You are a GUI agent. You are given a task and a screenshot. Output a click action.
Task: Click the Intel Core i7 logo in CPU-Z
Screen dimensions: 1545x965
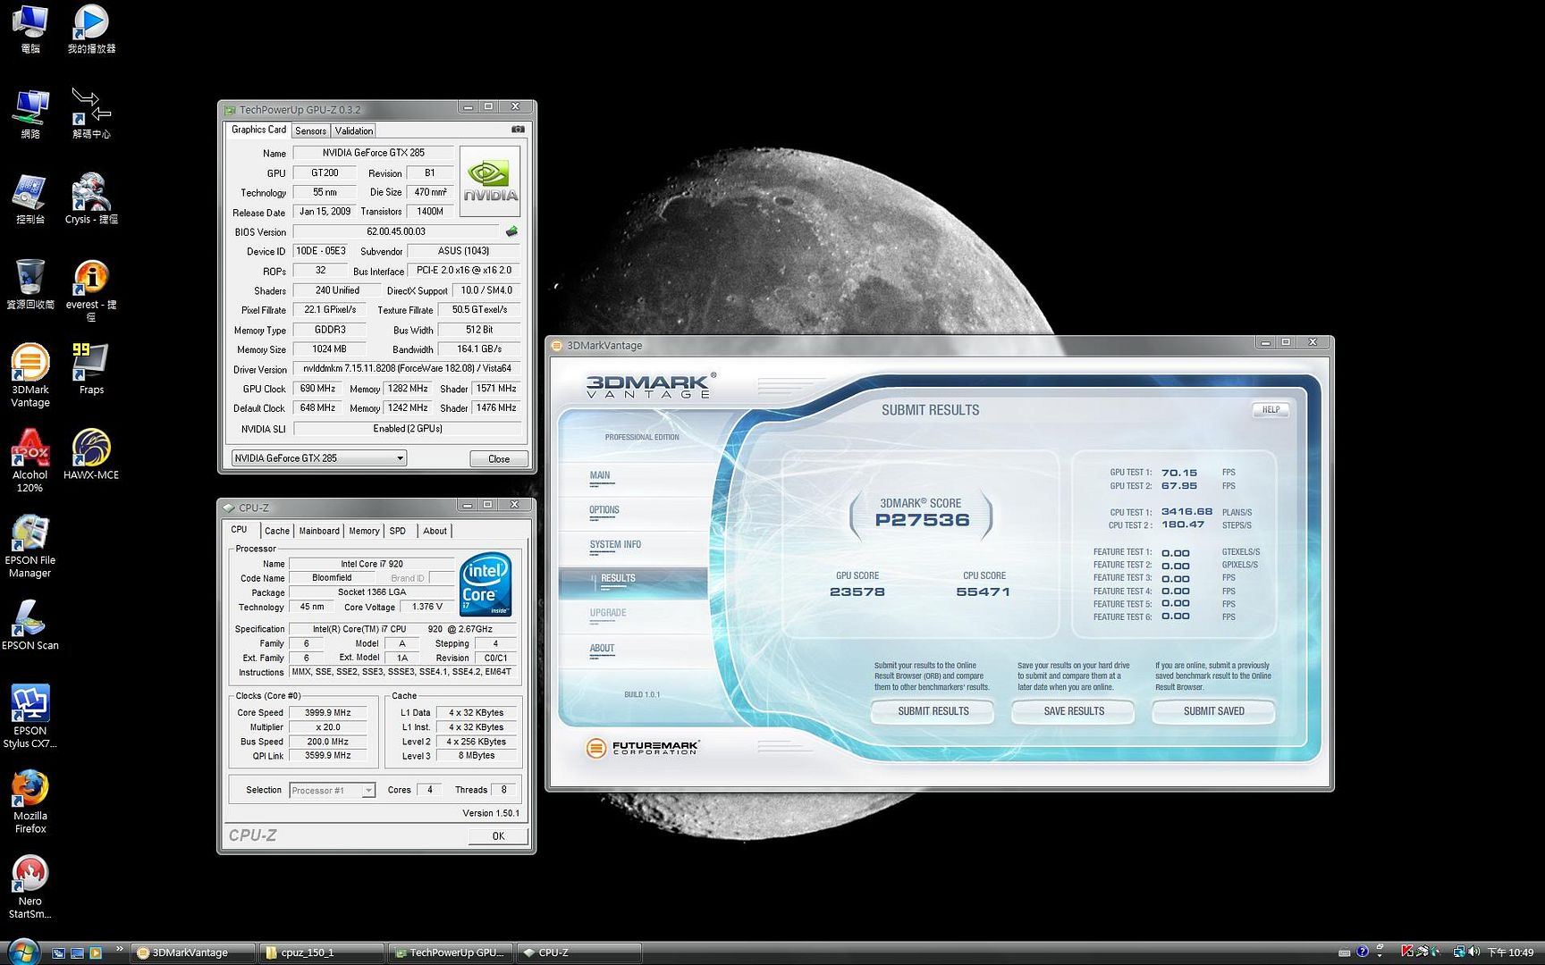click(485, 584)
